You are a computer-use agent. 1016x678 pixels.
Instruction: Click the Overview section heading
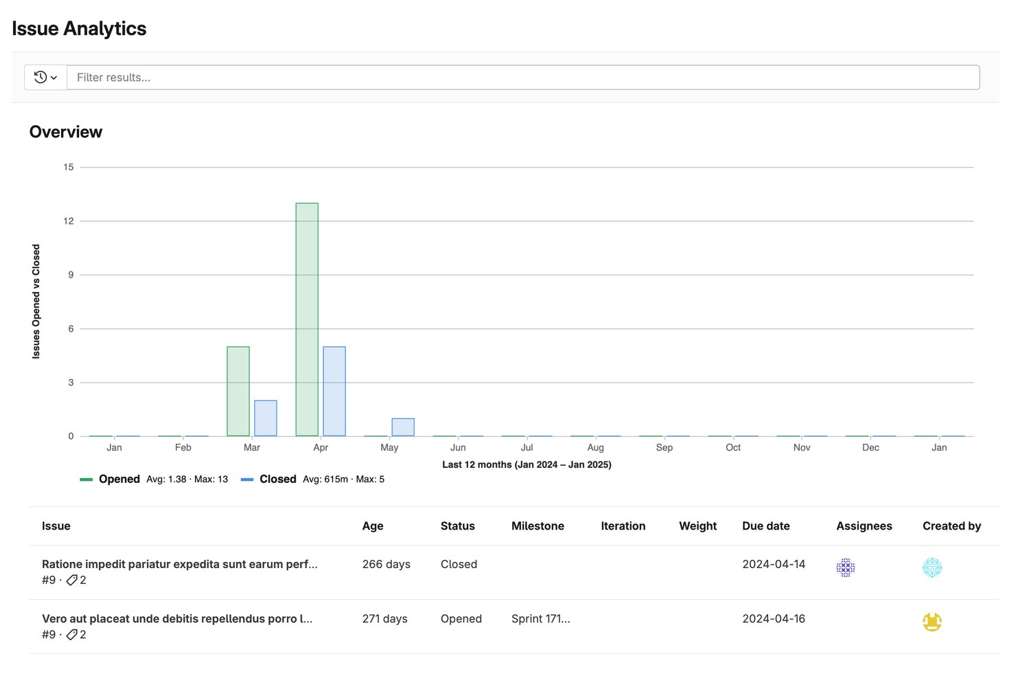(66, 132)
